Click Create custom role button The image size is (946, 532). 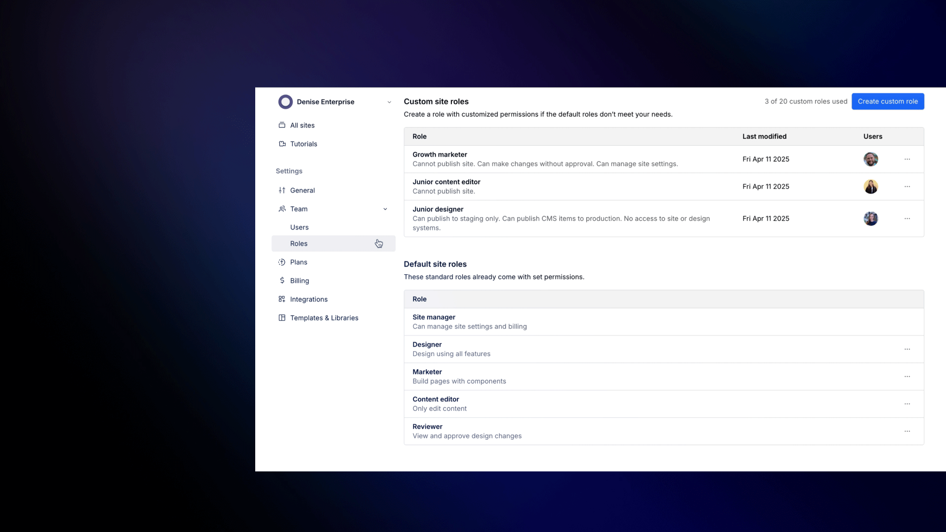click(x=887, y=101)
